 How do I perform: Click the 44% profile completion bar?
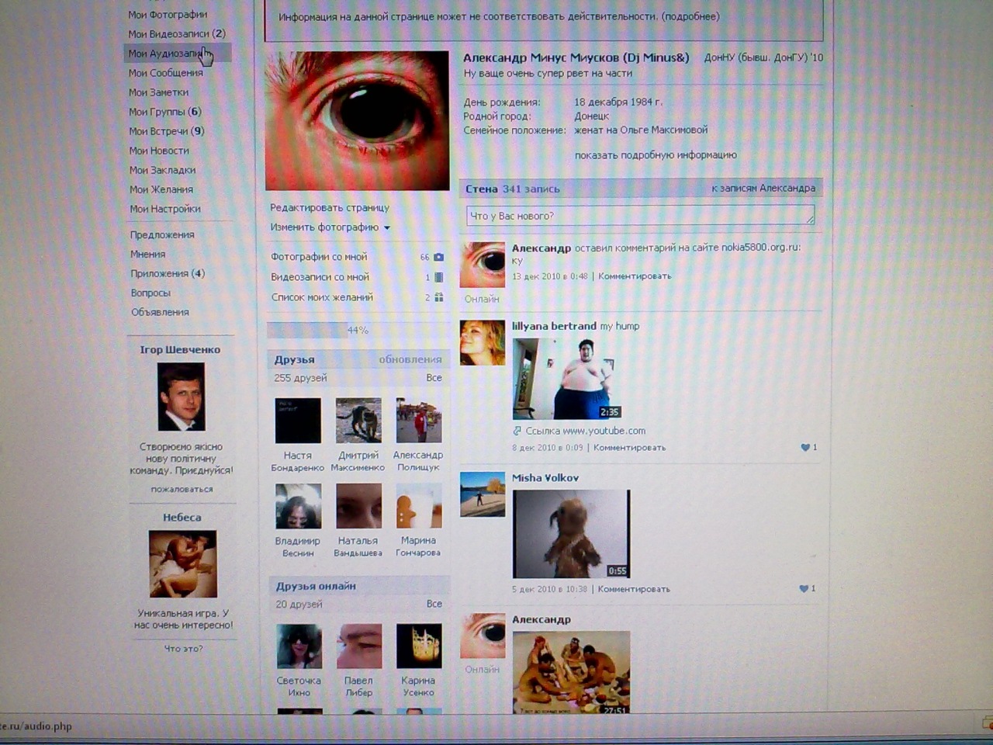(357, 331)
